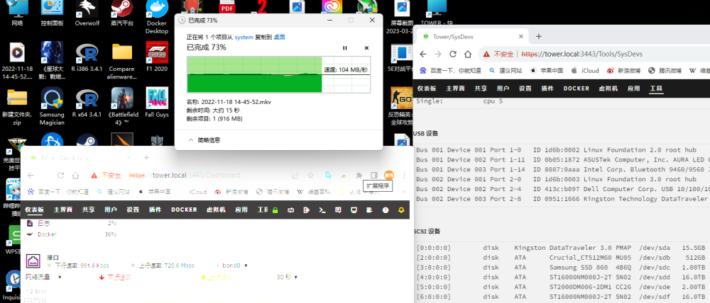This screenshot has height=303, width=710.
Task: Click the 桌面 destination link in copy dialog
Action: point(279,37)
